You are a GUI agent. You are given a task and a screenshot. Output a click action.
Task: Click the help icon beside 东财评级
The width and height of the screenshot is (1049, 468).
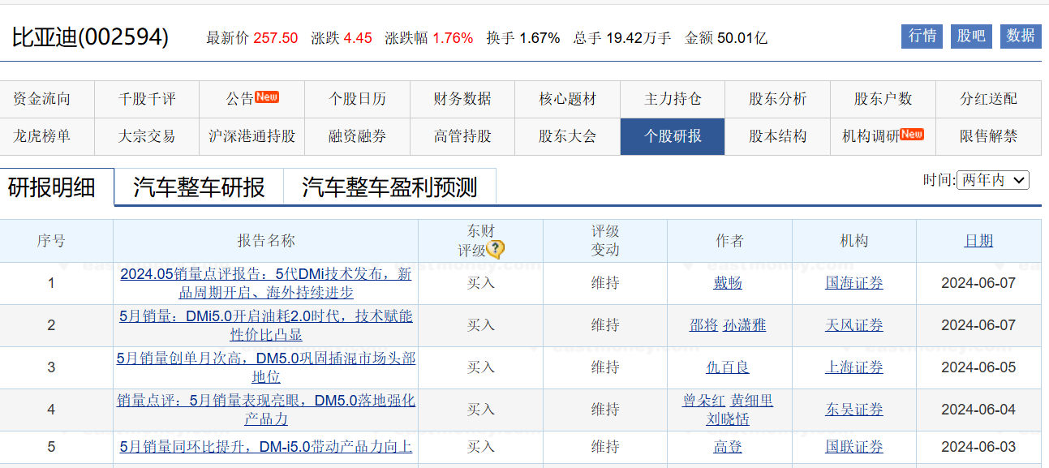[x=496, y=250]
